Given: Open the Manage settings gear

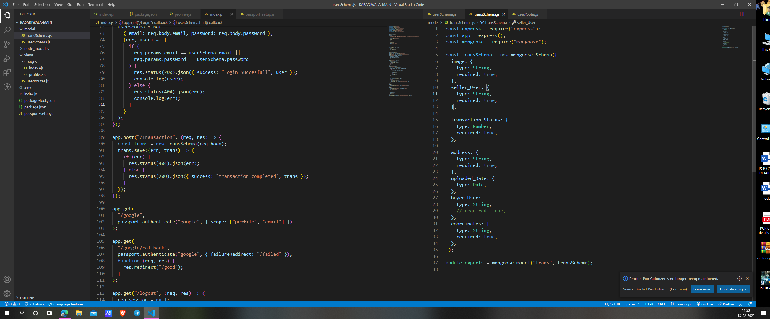Looking at the screenshot, I should tap(7, 294).
